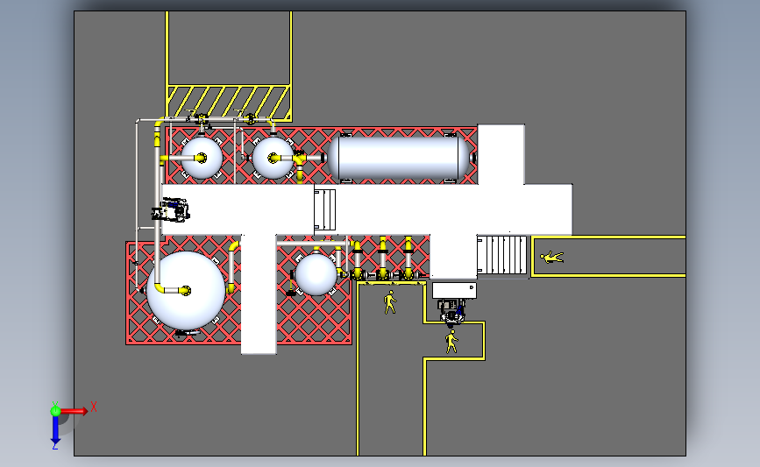This screenshot has height=467, width=760.
Task: Select the narrow stair grating on central walkway
Action: tap(324, 209)
